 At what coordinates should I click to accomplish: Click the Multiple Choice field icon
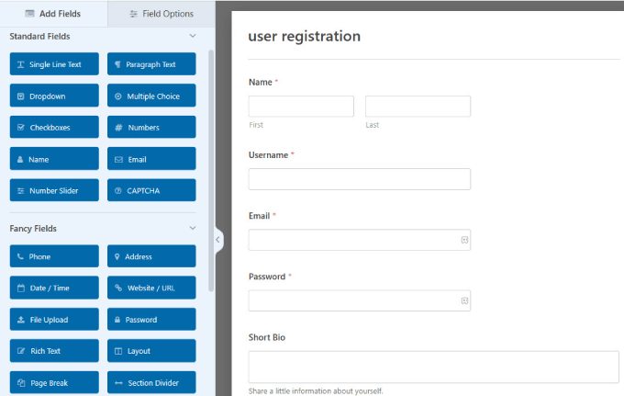coord(118,96)
